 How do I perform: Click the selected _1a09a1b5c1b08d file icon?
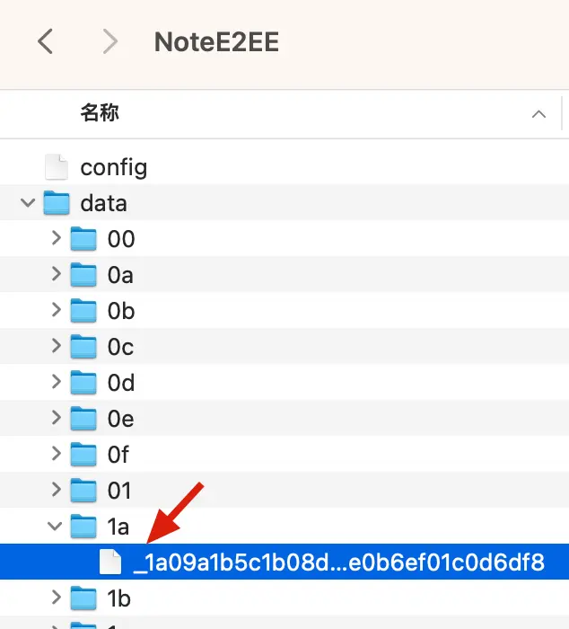click(110, 562)
